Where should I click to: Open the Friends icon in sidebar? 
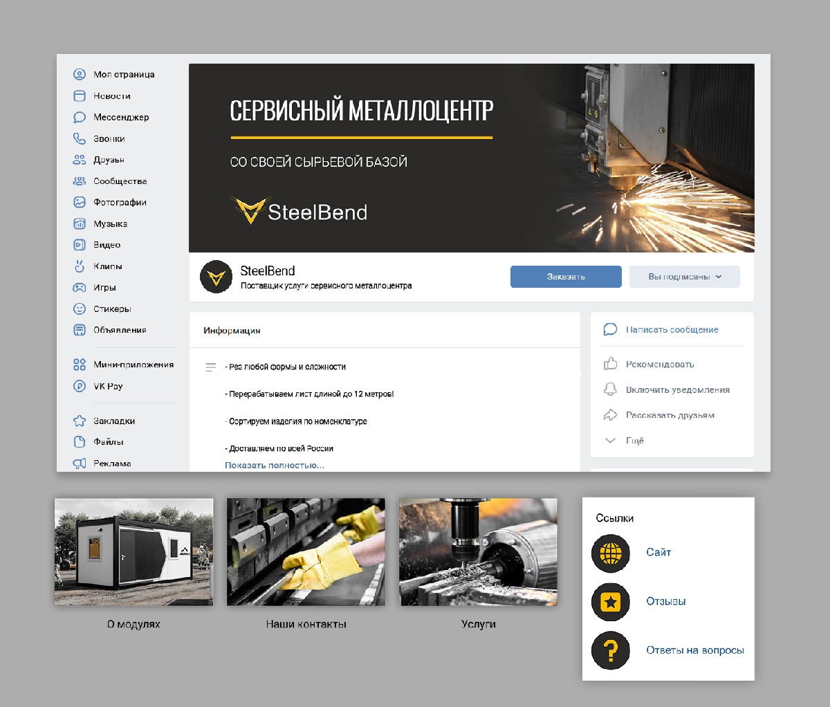pyautogui.click(x=80, y=160)
